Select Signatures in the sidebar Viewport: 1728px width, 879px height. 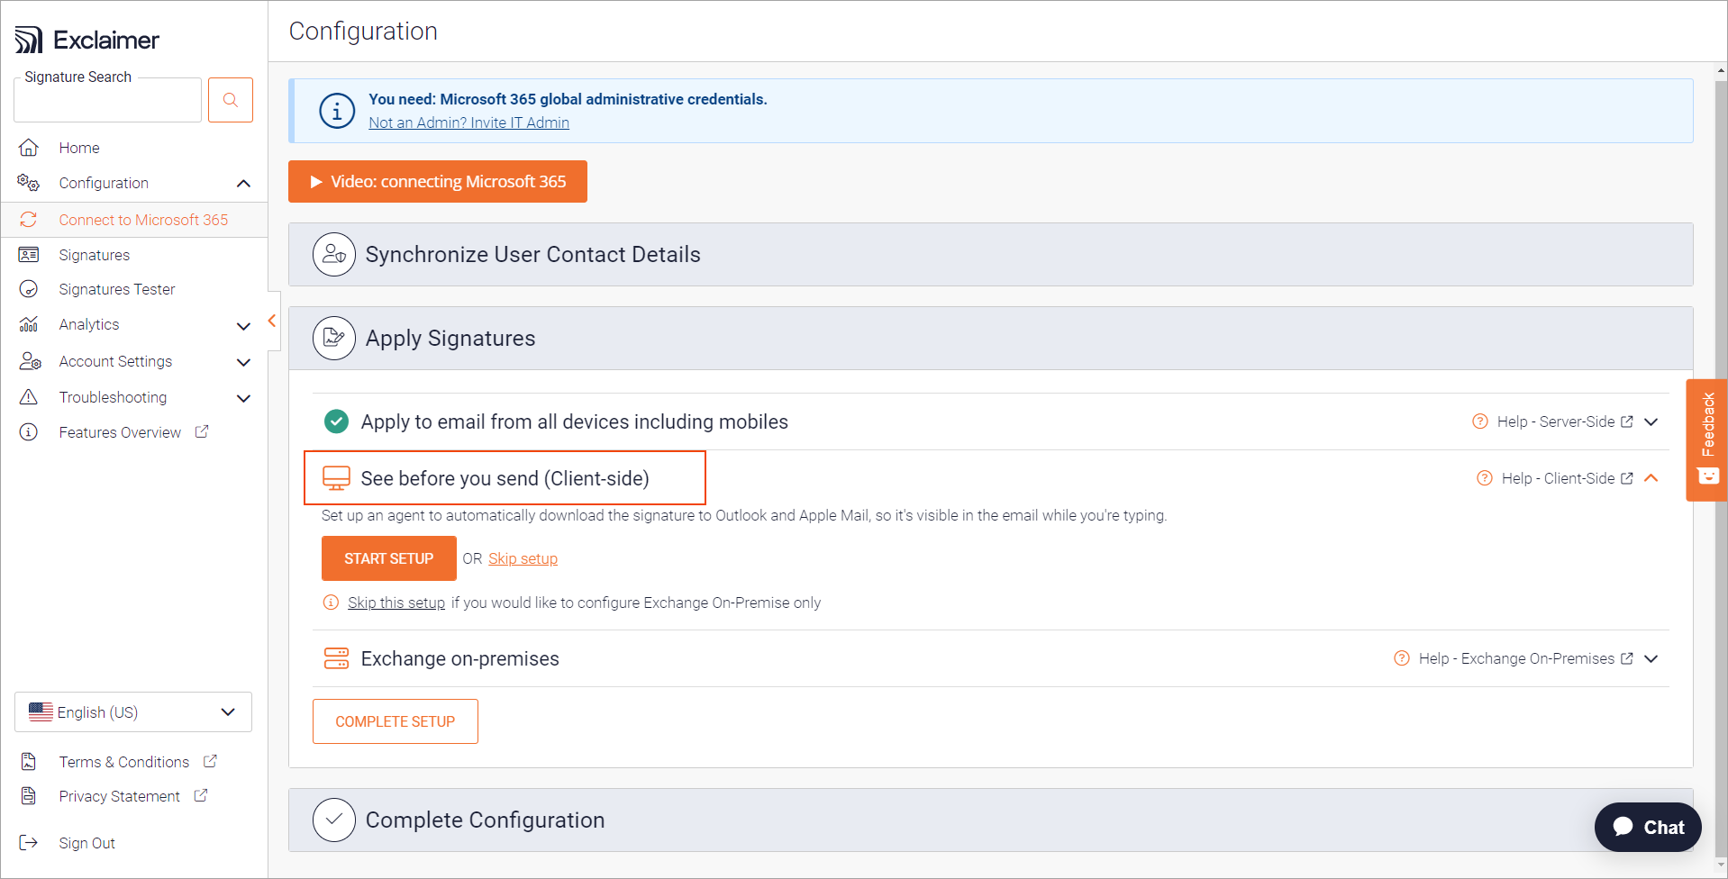coord(95,255)
